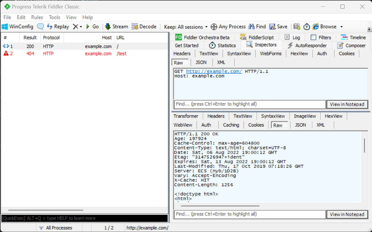The image size is (372, 232).
Task: Click the response pane vertical scrollbar
Action: (x=364, y=146)
